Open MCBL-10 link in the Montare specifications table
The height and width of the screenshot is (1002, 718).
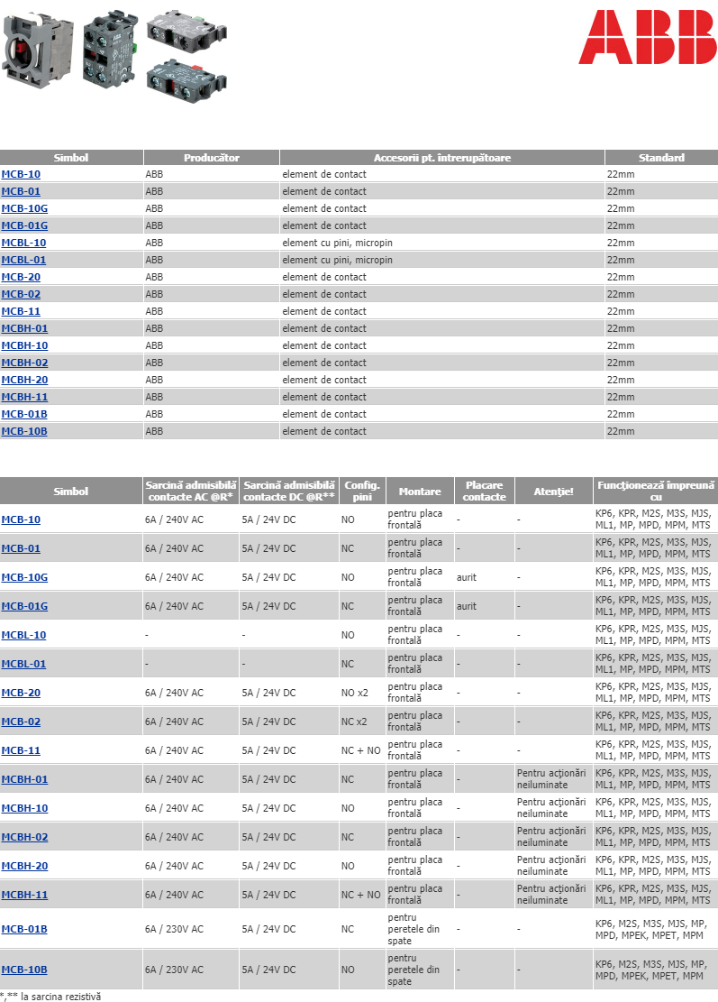[23, 635]
